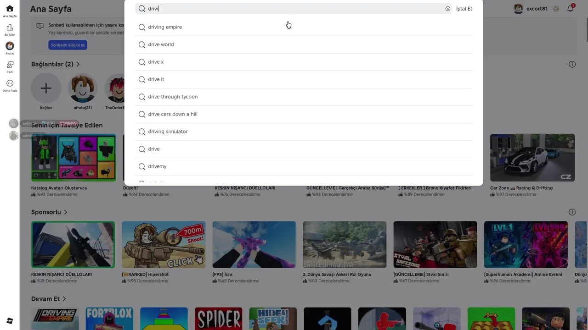Open Hide and Seek game in Devam Et
The image size is (588, 330).
coord(273,319)
